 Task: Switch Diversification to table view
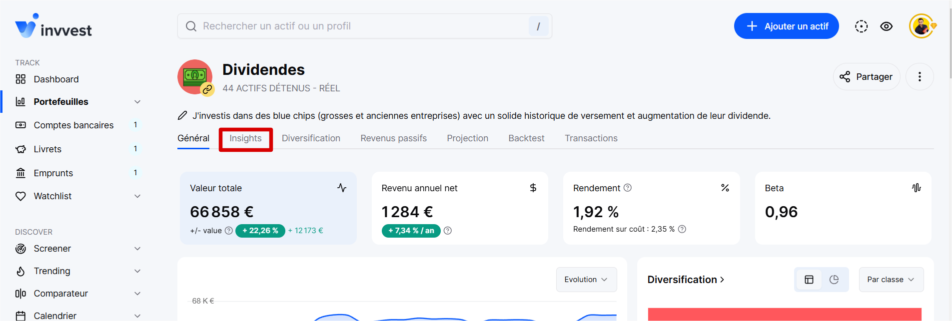[809, 280]
